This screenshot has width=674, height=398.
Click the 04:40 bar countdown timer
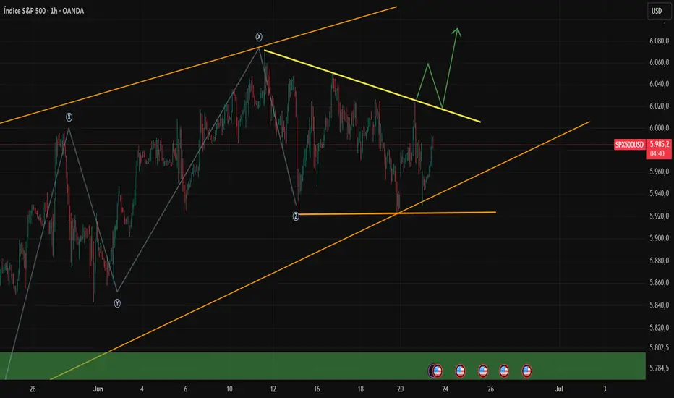point(657,153)
